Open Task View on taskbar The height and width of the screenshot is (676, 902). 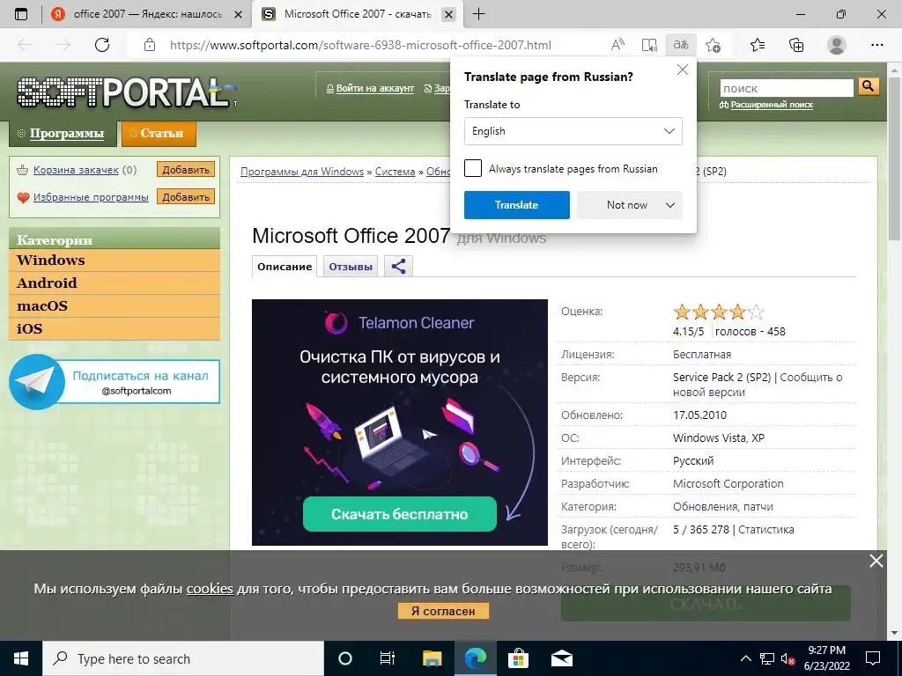click(388, 658)
